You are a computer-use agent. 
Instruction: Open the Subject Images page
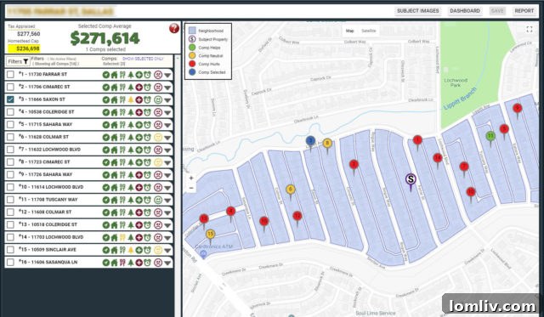[x=417, y=11]
